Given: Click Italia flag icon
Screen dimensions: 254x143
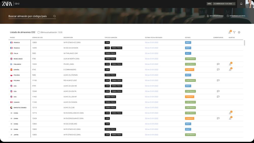Looking at the screenshot, I should coord(11,53).
